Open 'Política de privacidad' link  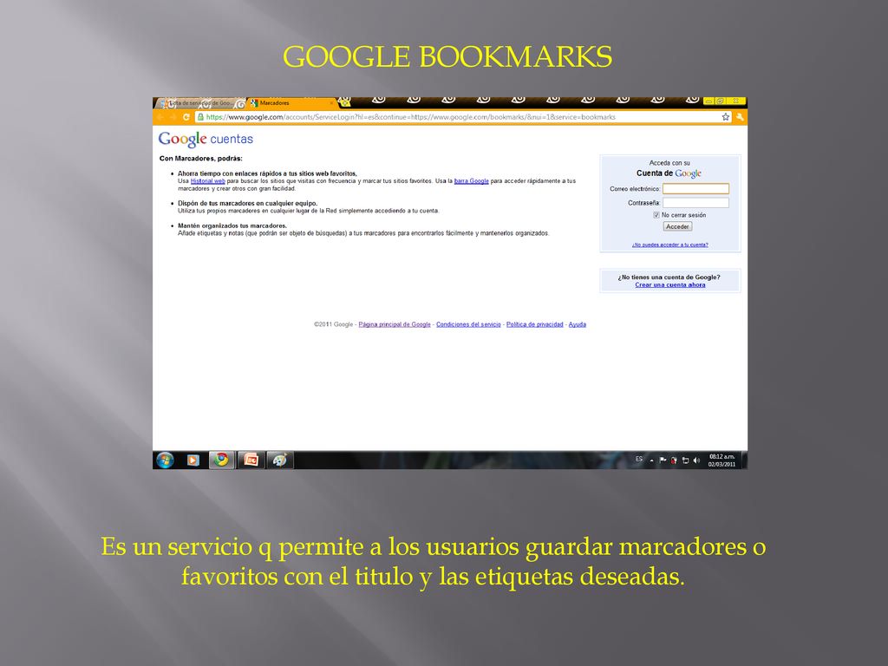pos(534,324)
